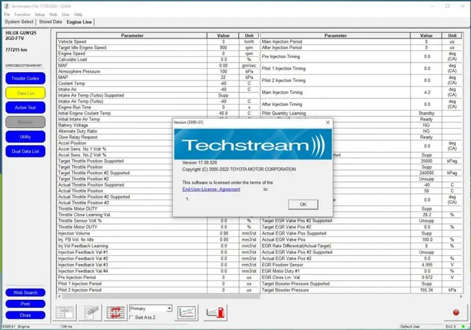Open the Setup menu

[x=39, y=14]
